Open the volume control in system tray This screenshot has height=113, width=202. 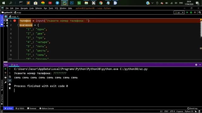point(176,3)
